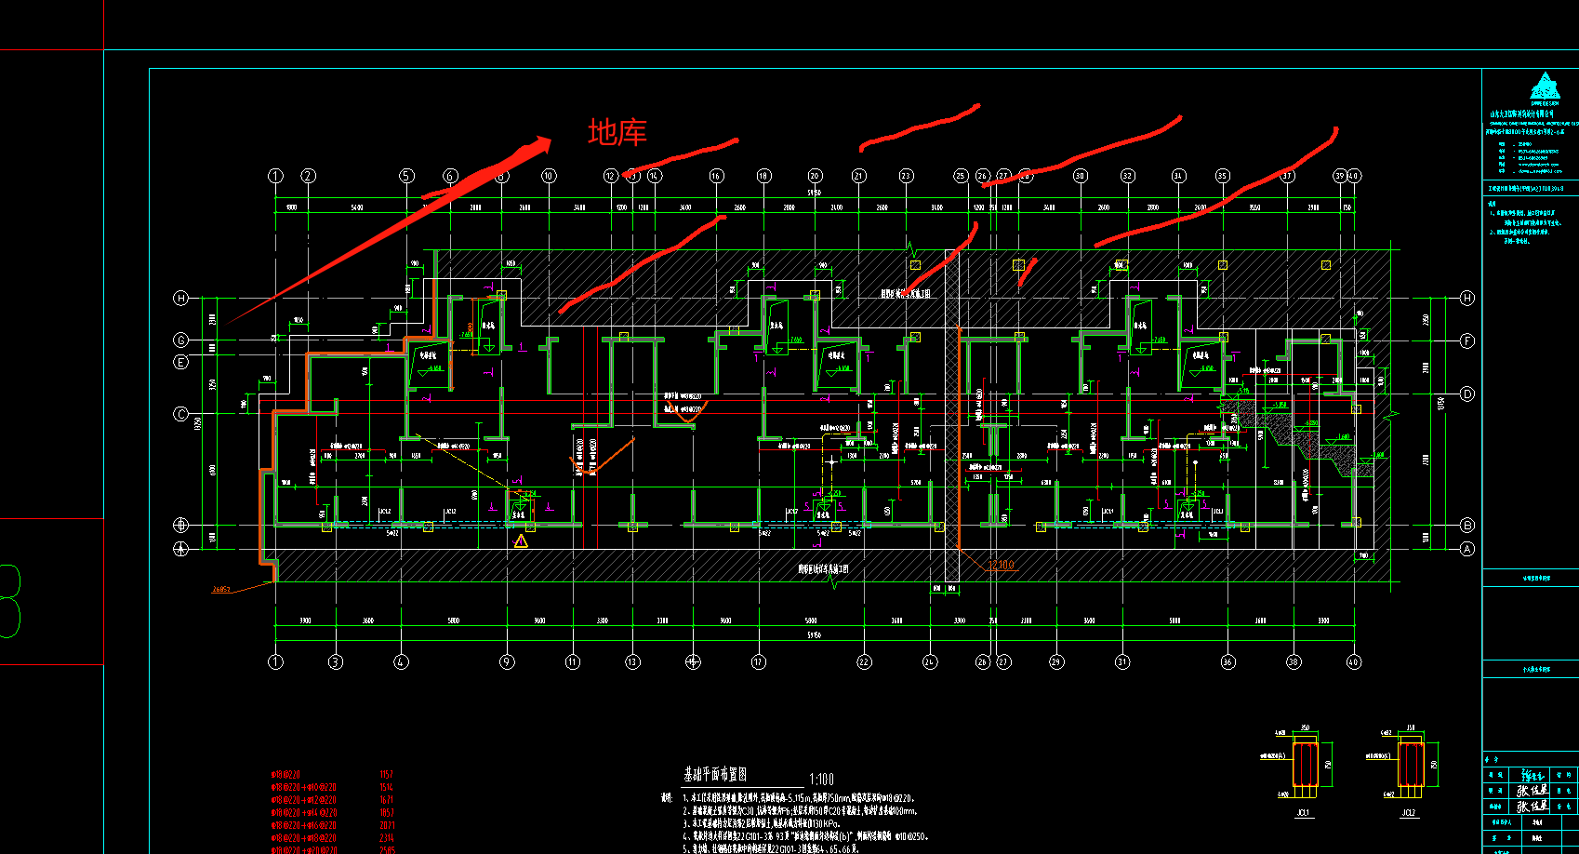The height and width of the screenshot is (854, 1579).
Task: Select grid axis bubble 2
Action: click(x=308, y=176)
